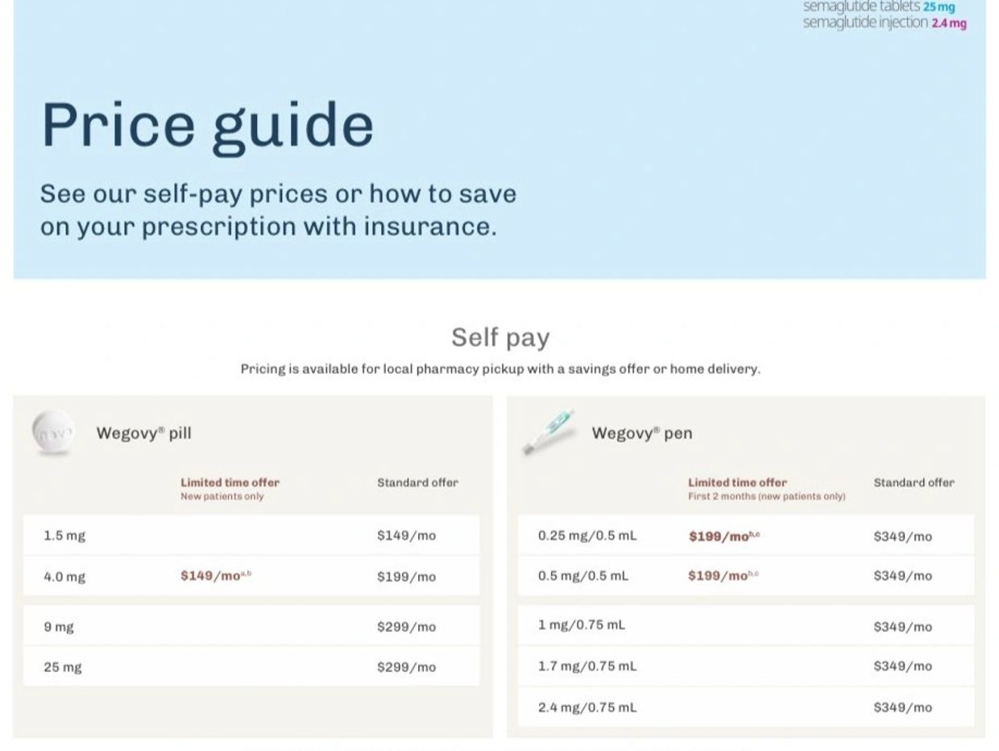Select the 1.5 mg pill row
The height and width of the screenshot is (751, 999).
point(64,536)
